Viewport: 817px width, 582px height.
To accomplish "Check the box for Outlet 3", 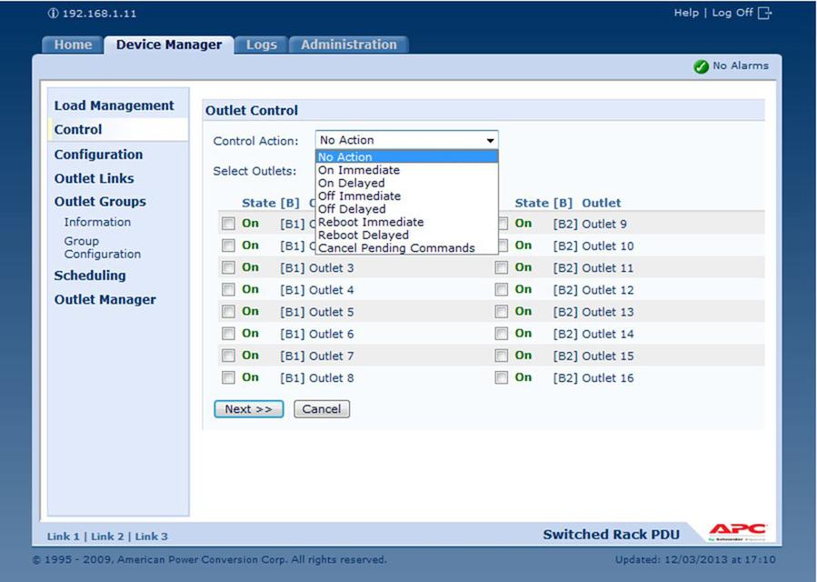I will (x=229, y=268).
